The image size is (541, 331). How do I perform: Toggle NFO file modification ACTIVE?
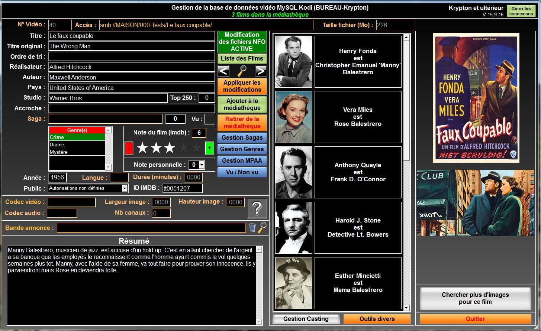click(242, 42)
